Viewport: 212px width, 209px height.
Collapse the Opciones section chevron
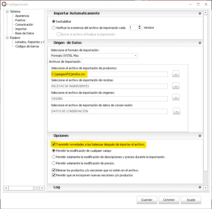coord(200,136)
